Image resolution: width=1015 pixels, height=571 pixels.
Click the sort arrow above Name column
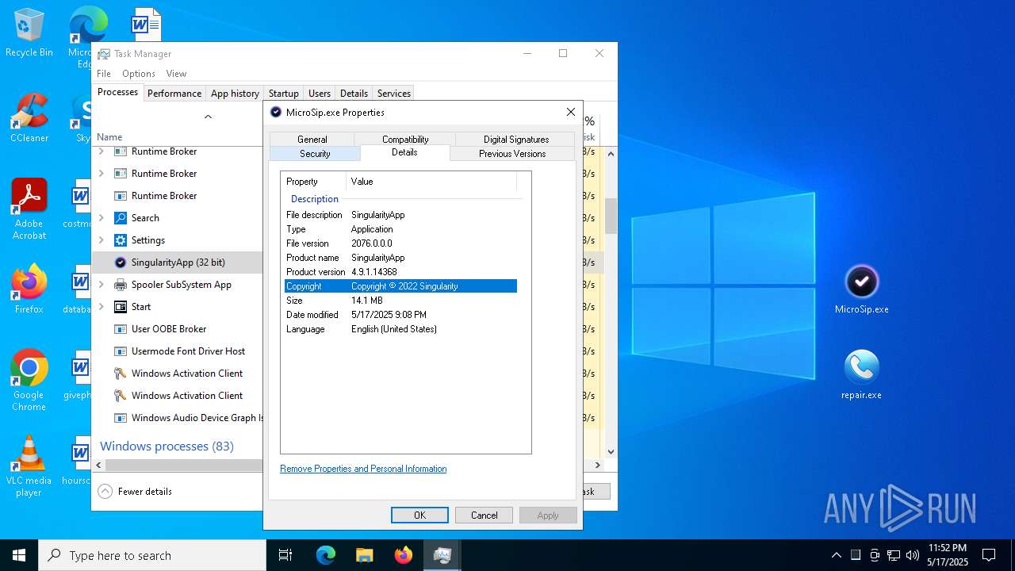pyautogui.click(x=208, y=117)
